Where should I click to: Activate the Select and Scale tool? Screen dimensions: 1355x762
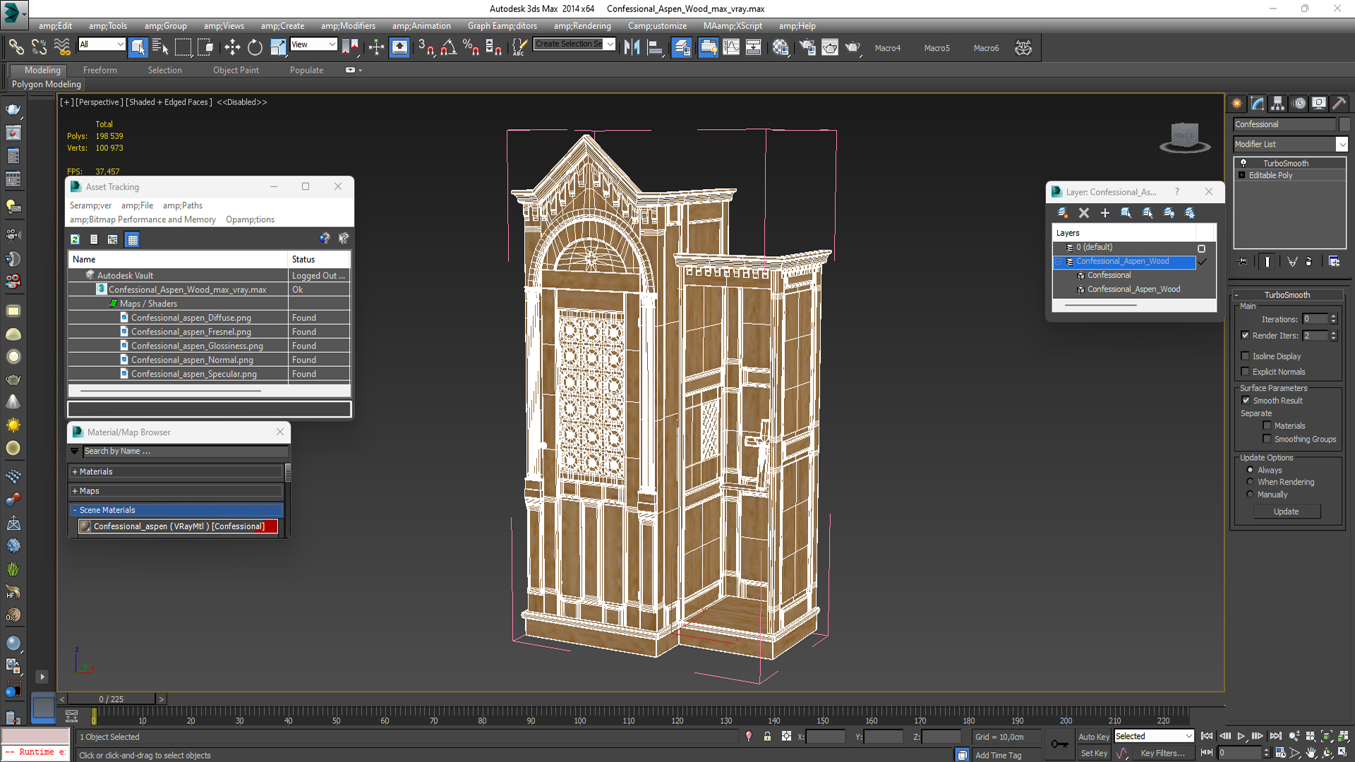pos(278,47)
